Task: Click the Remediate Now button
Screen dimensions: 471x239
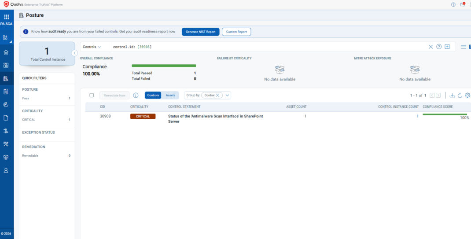Action: [114, 95]
